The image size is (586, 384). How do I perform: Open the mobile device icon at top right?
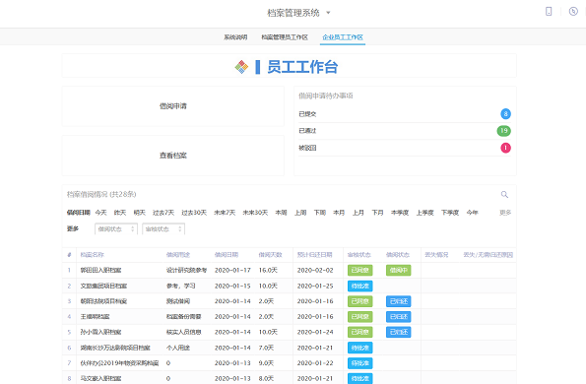coord(549,12)
